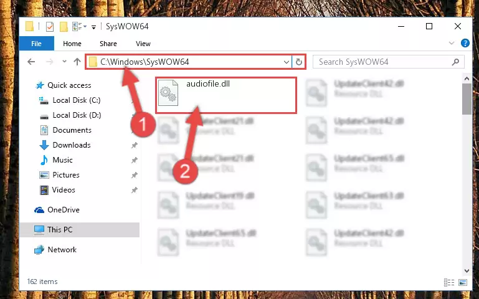This screenshot has height=299, width=479.
Task: Open the Help question mark icon
Action: (465, 44)
